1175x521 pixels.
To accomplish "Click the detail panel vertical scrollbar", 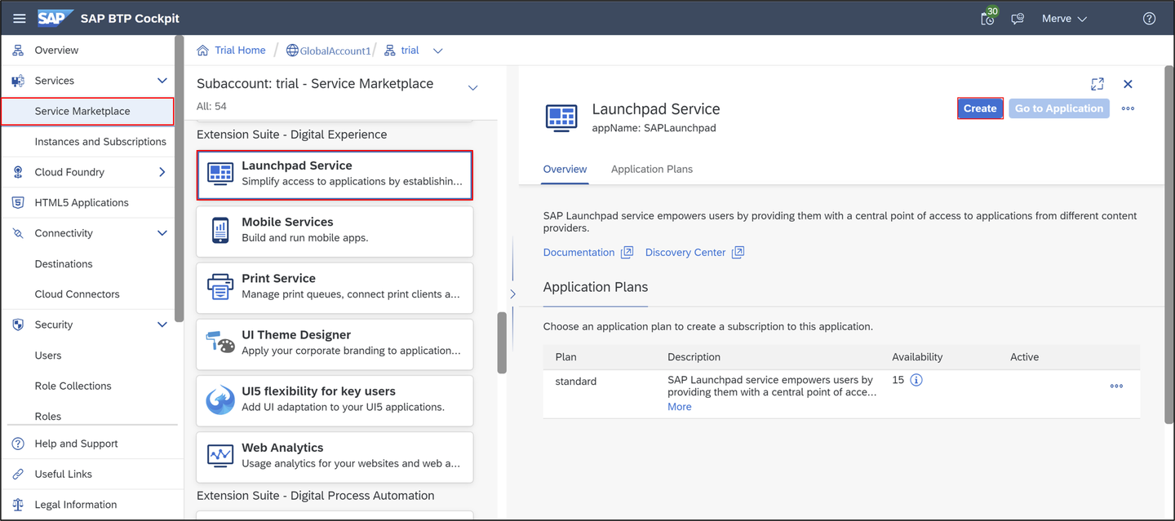I will click(1168, 245).
